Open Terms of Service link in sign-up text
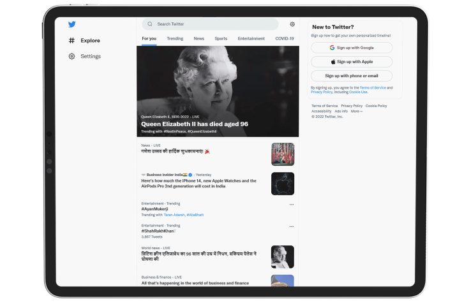455x306 pixels. point(373,88)
